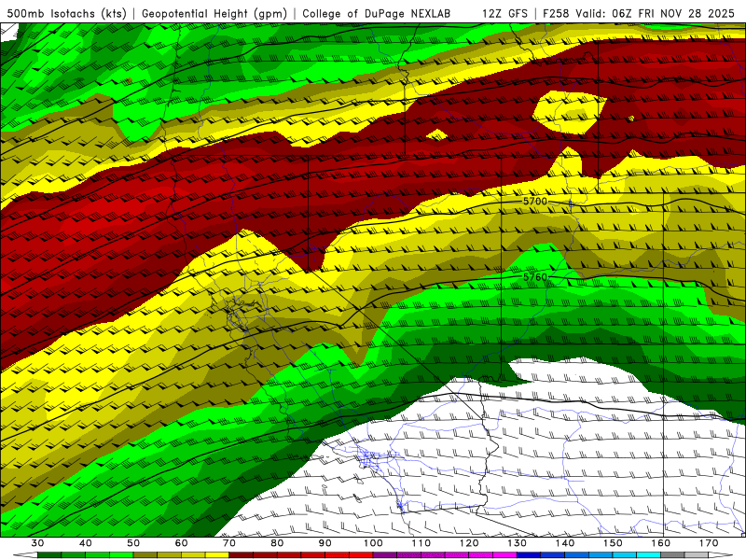Click the 5700 height contour label
746x560 pixels.
535,202
